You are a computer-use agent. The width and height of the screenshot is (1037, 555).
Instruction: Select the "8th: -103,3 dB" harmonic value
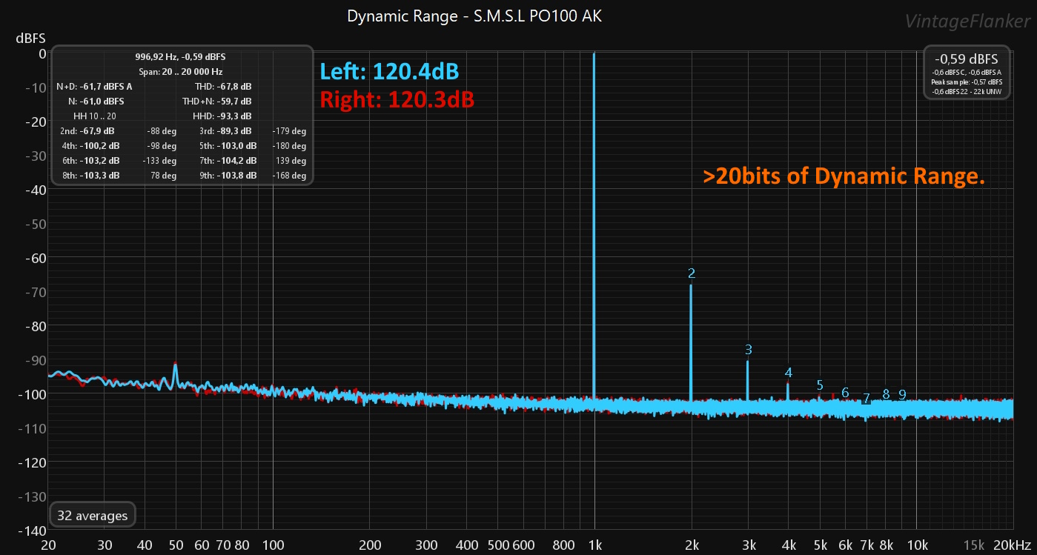[x=89, y=176]
